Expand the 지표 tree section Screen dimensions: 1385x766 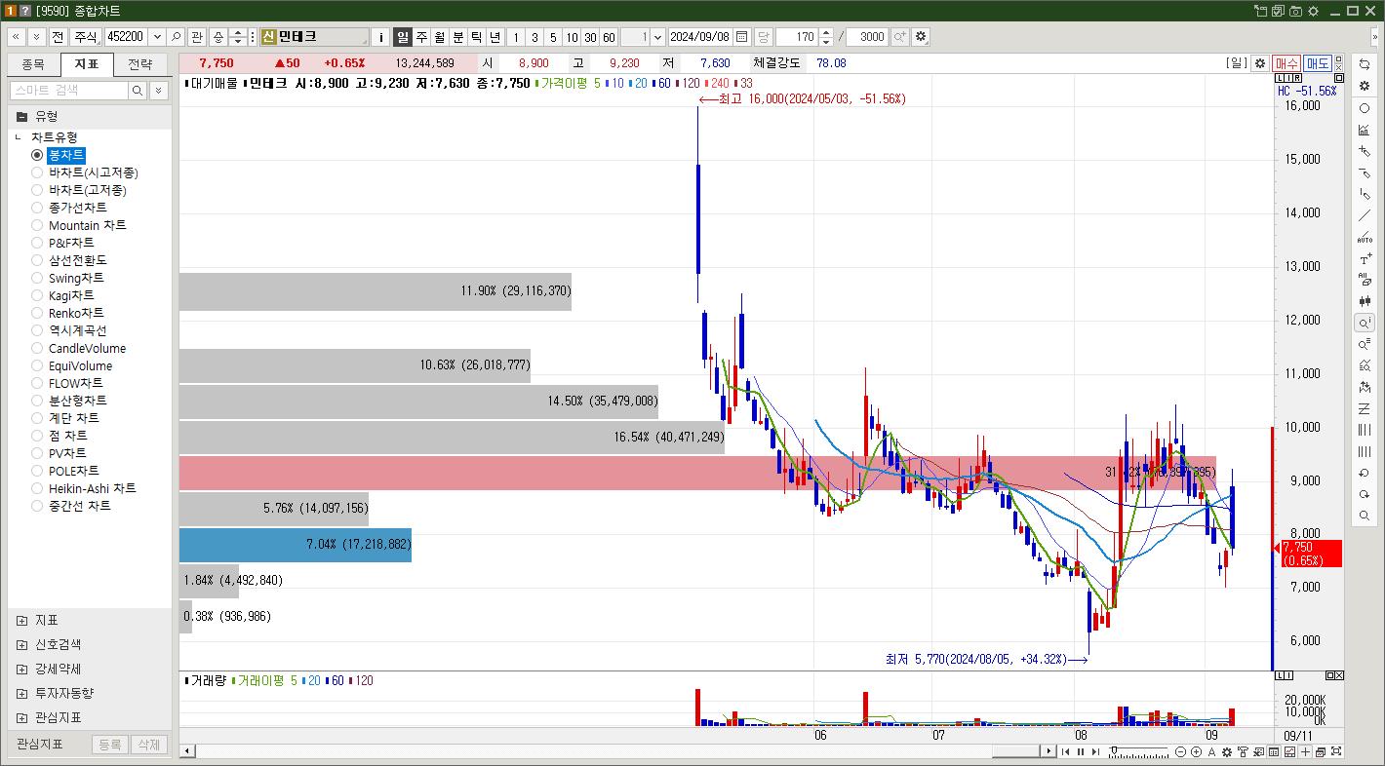pyautogui.click(x=21, y=620)
